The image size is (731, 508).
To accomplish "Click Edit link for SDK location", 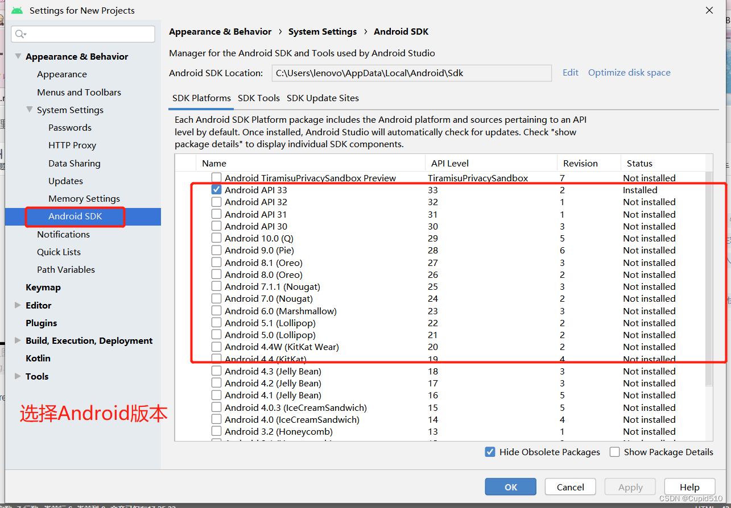I will (x=571, y=72).
